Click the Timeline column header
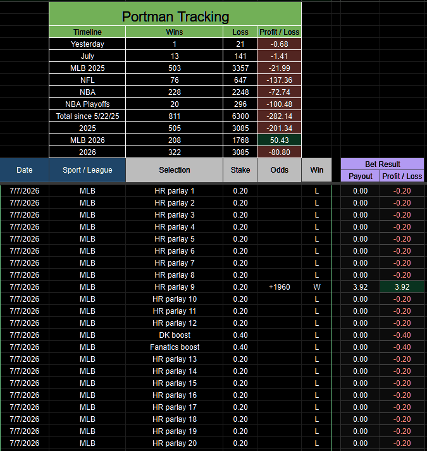Screen dimensions: 427x451 87,32
